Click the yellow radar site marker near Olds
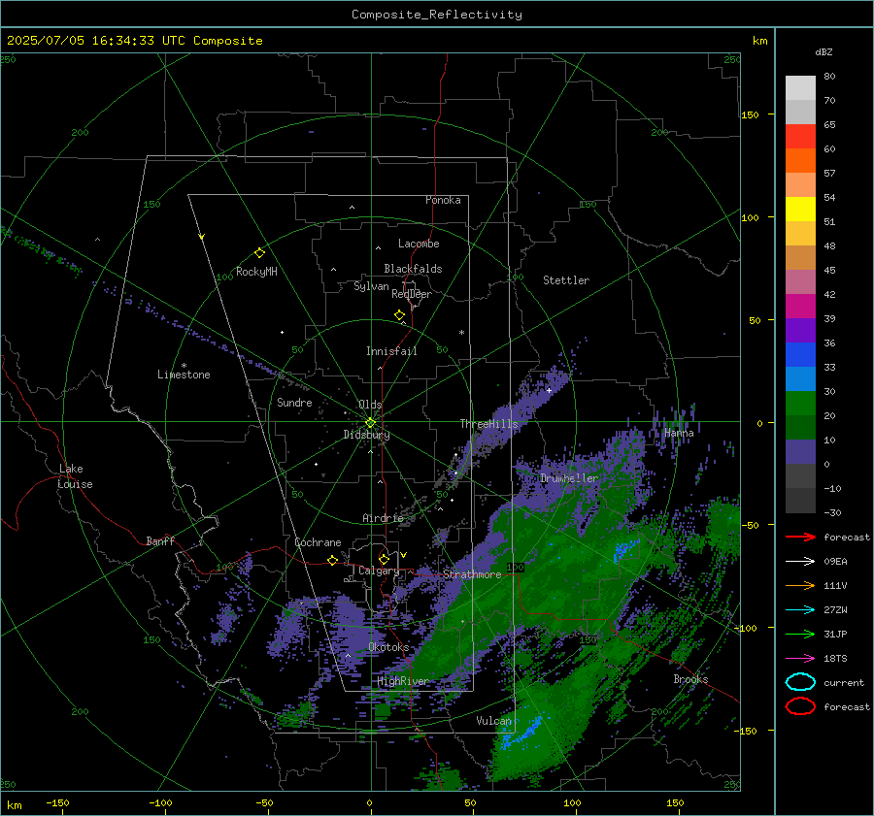The width and height of the screenshot is (874, 816). pos(370,423)
